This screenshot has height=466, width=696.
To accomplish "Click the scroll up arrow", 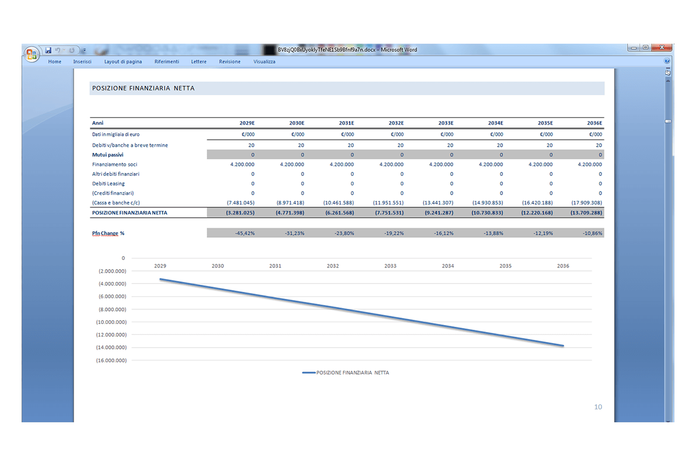I will 667,81.
